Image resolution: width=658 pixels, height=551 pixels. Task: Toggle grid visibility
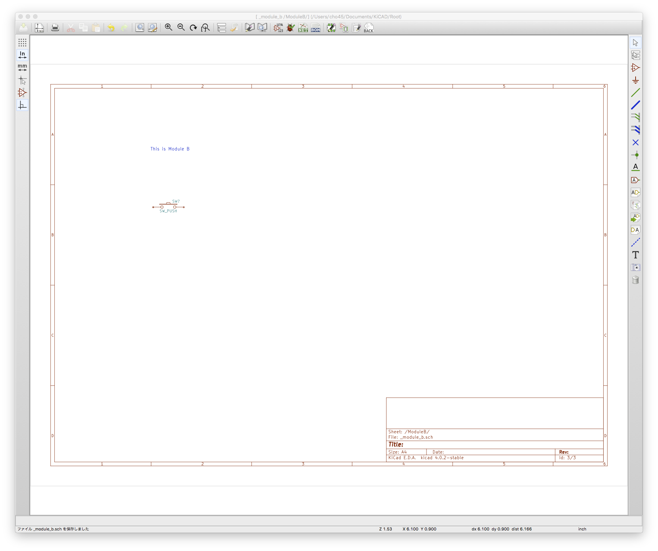point(22,43)
